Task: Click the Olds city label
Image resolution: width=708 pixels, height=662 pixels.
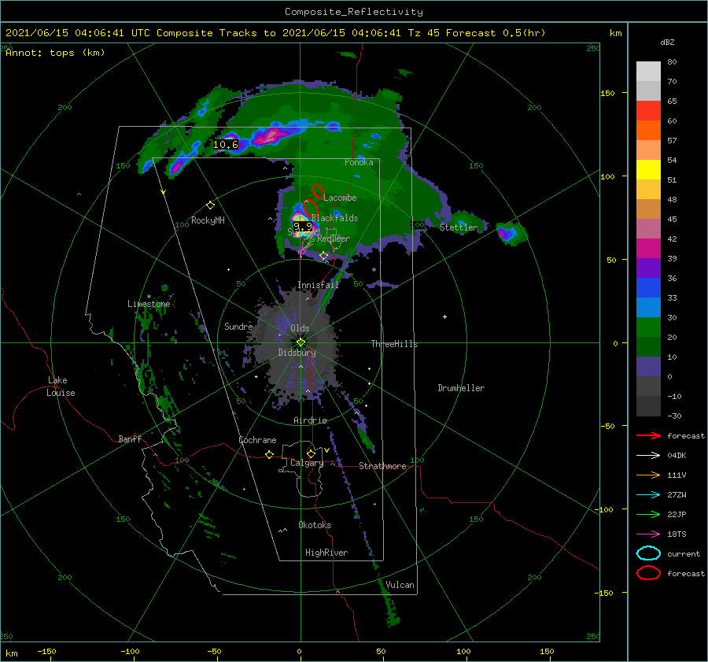Action: coord(300,327)
